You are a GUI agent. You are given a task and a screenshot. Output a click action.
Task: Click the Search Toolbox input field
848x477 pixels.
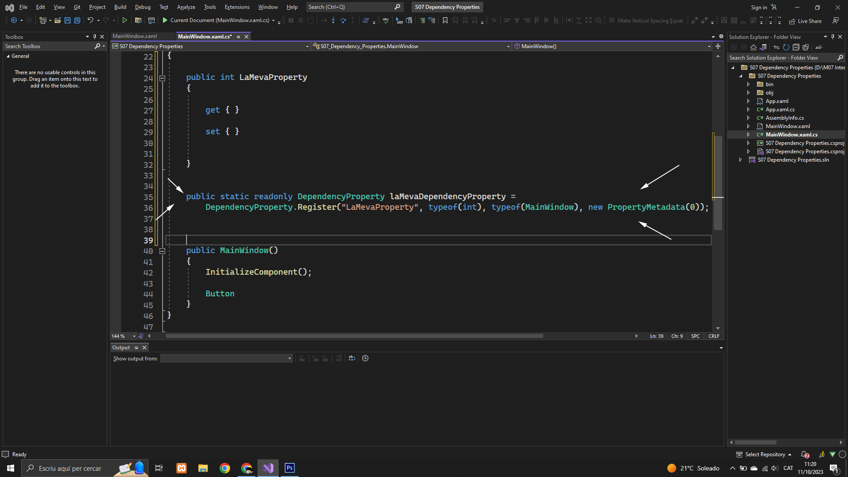(x=49, y=46)
